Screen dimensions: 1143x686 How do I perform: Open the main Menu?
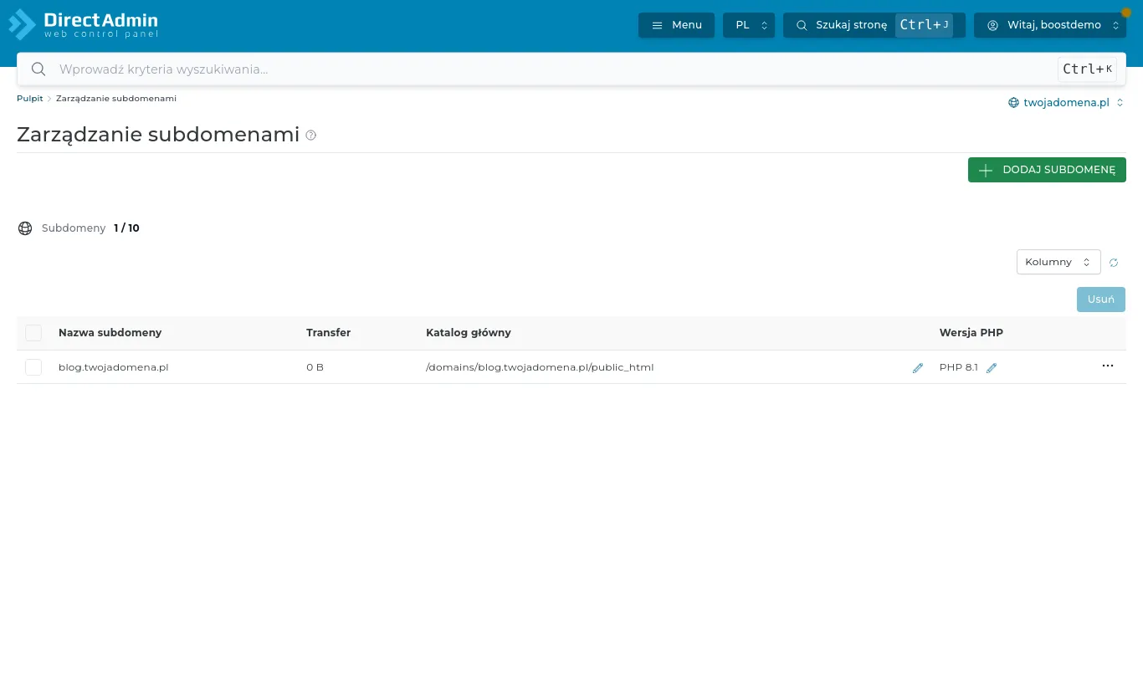[x=676, y=25]
